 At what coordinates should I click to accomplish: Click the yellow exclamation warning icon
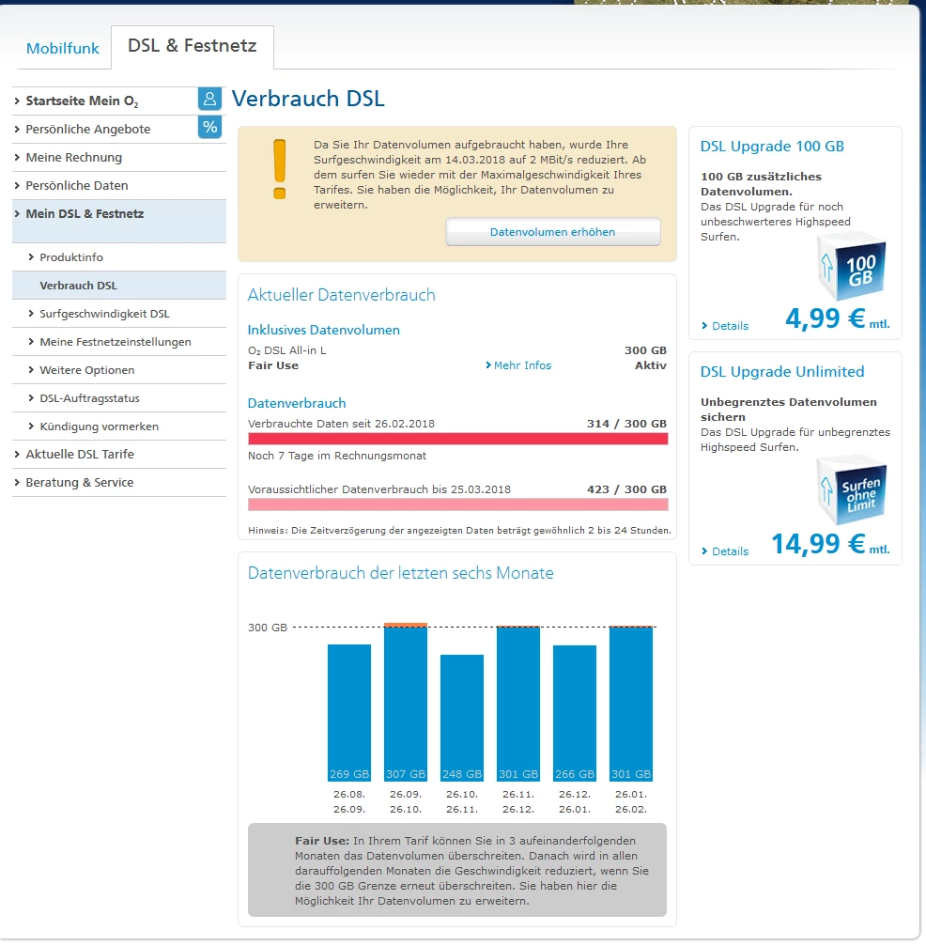click(279, 169)
